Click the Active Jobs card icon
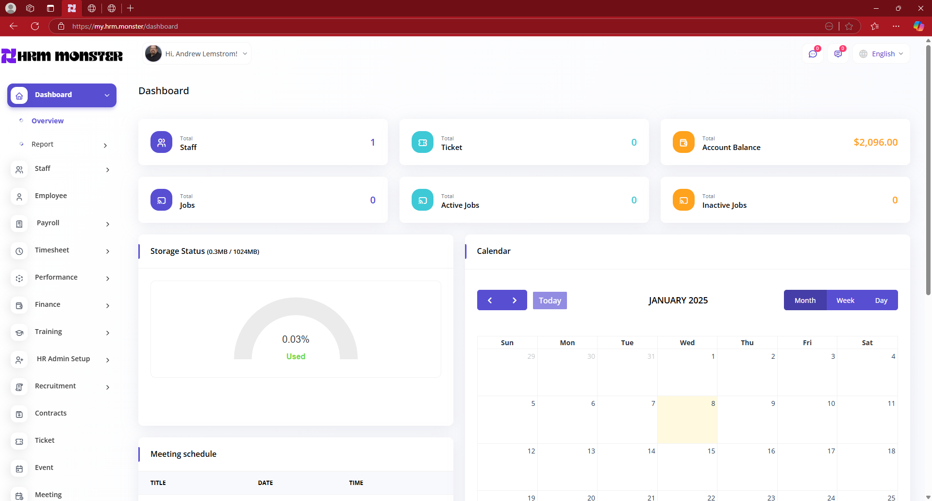This screenshot has width=932, height=501. 422,200
